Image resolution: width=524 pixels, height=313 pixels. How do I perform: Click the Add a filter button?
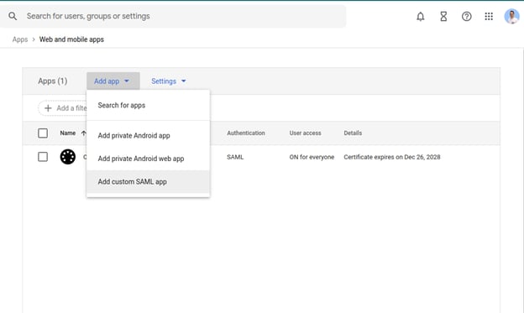tap(62, 108)
